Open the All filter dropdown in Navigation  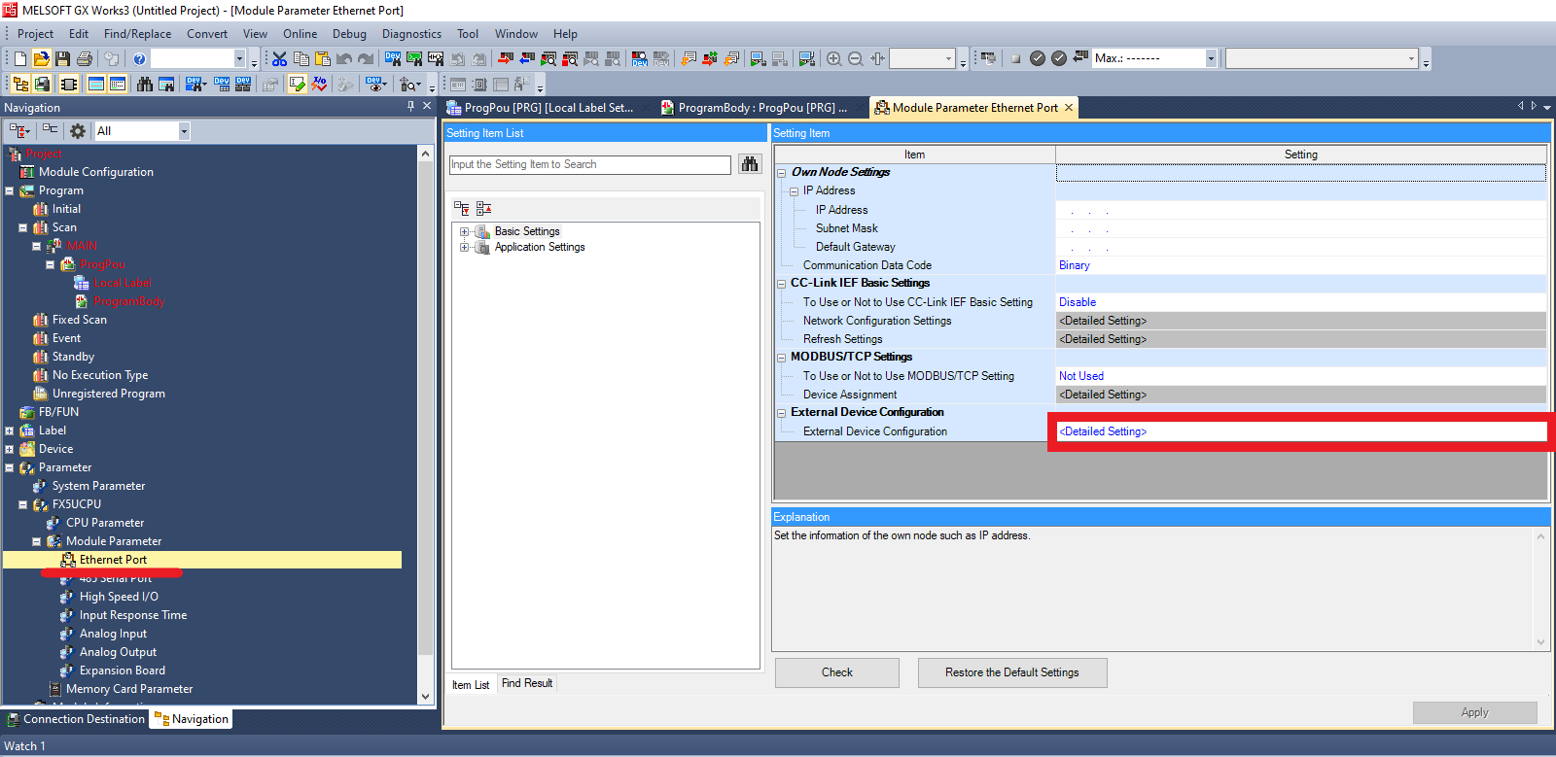[x=184, y=131]
